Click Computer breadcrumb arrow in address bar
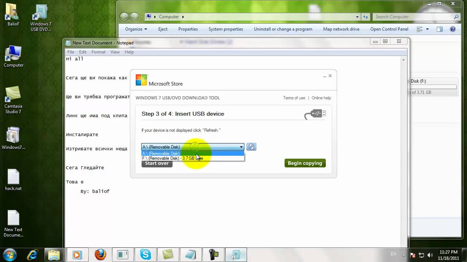 (183, 17)
